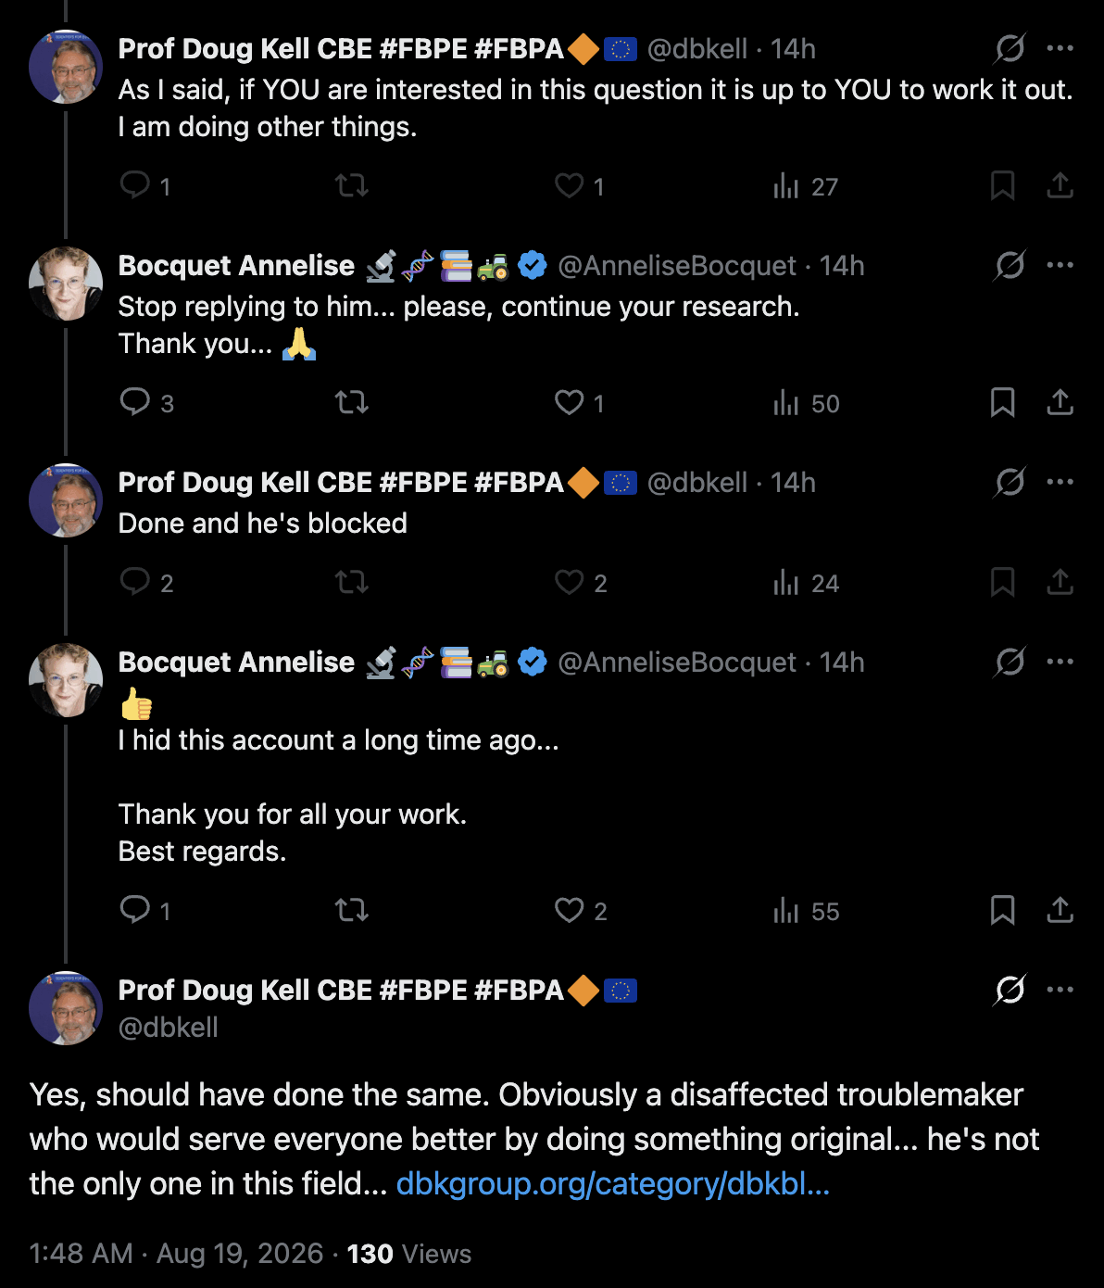Open more options on main Doug Kell tweet
The height and width of the screenshot is (1288, 1104).
[x=1060, y=990]
